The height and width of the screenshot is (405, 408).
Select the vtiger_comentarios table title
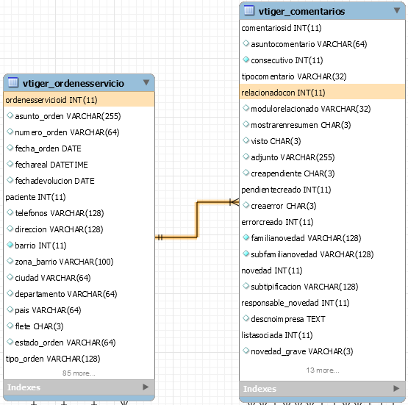[x=301, y=11]
